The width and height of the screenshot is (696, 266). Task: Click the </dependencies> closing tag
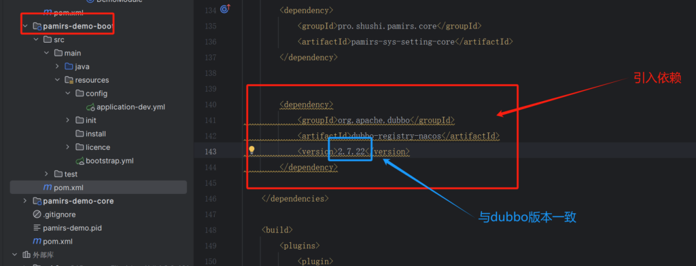(295, 199)
